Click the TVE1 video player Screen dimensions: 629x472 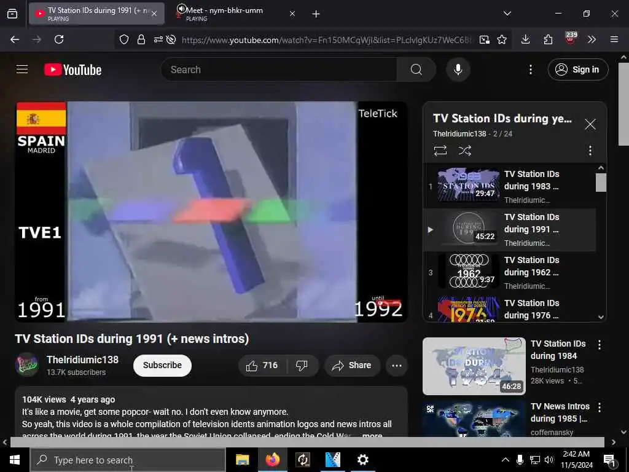point(211,211)
